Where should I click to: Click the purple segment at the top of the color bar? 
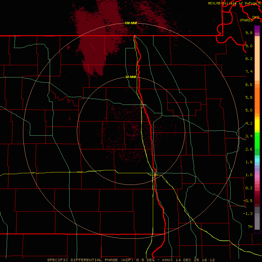tap(257, 29)
